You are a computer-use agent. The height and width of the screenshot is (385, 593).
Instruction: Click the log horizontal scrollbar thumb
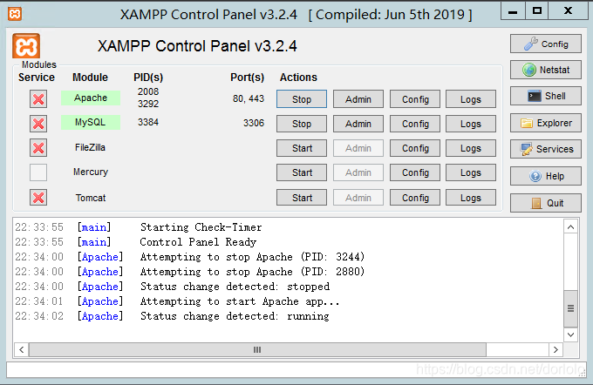[x=257, y=349]
